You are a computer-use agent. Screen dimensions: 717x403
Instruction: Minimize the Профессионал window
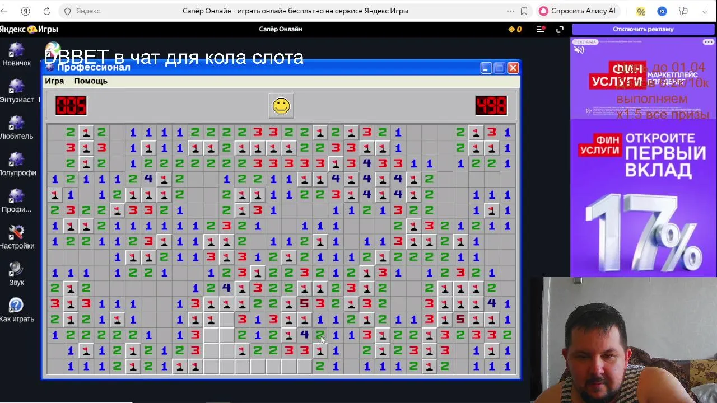[x=486, y=68]
